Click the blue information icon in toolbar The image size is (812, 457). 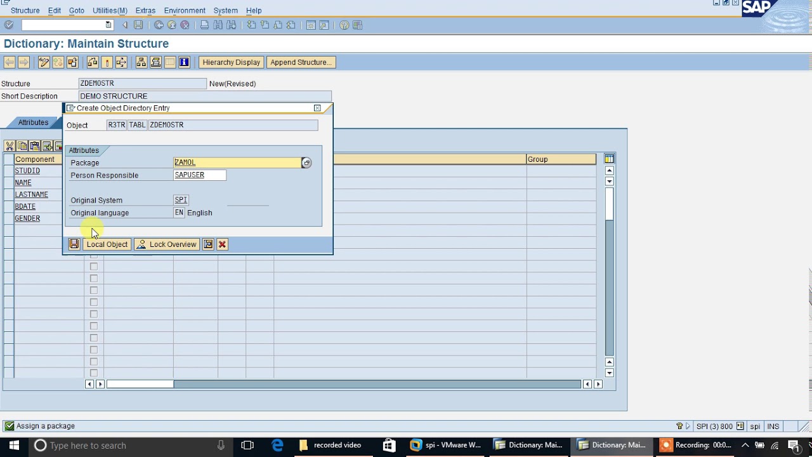(x=184, y=62)
